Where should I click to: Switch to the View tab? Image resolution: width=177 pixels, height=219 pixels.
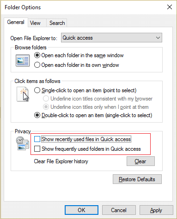35,23
